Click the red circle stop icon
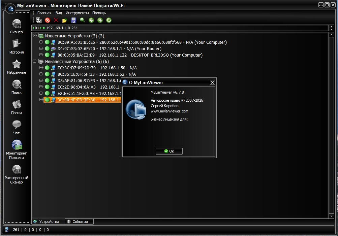Image resolution: width=338 pixels, height=236 pixels. (48, 20)
